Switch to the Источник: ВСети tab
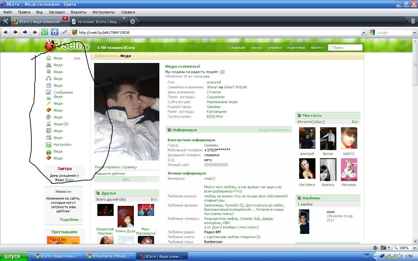This screenshot has width=418, height=261. [99, 22]
